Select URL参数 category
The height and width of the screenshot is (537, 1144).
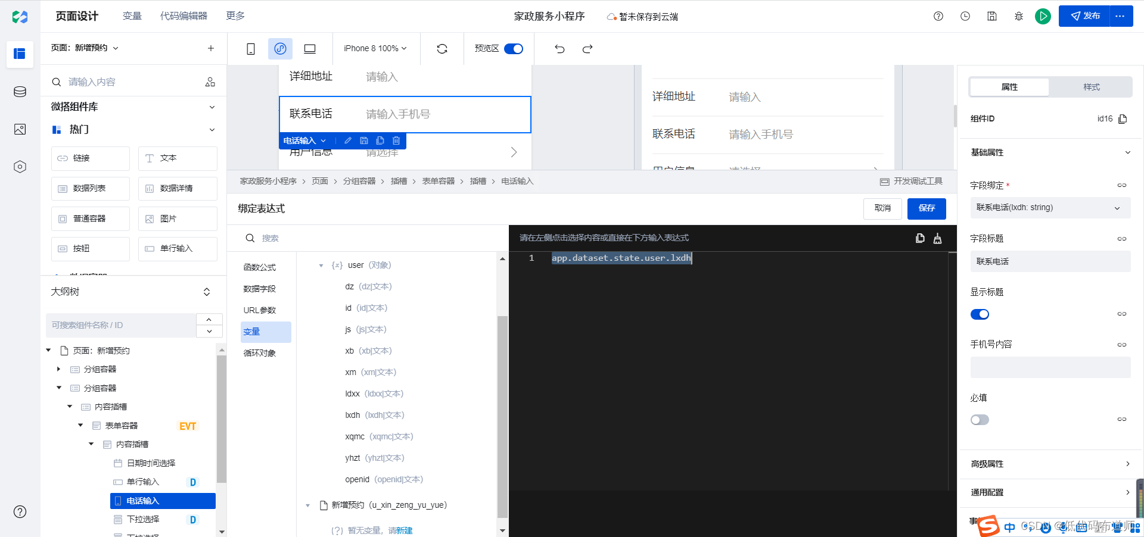pyautogui.click(x=260, y=310)
